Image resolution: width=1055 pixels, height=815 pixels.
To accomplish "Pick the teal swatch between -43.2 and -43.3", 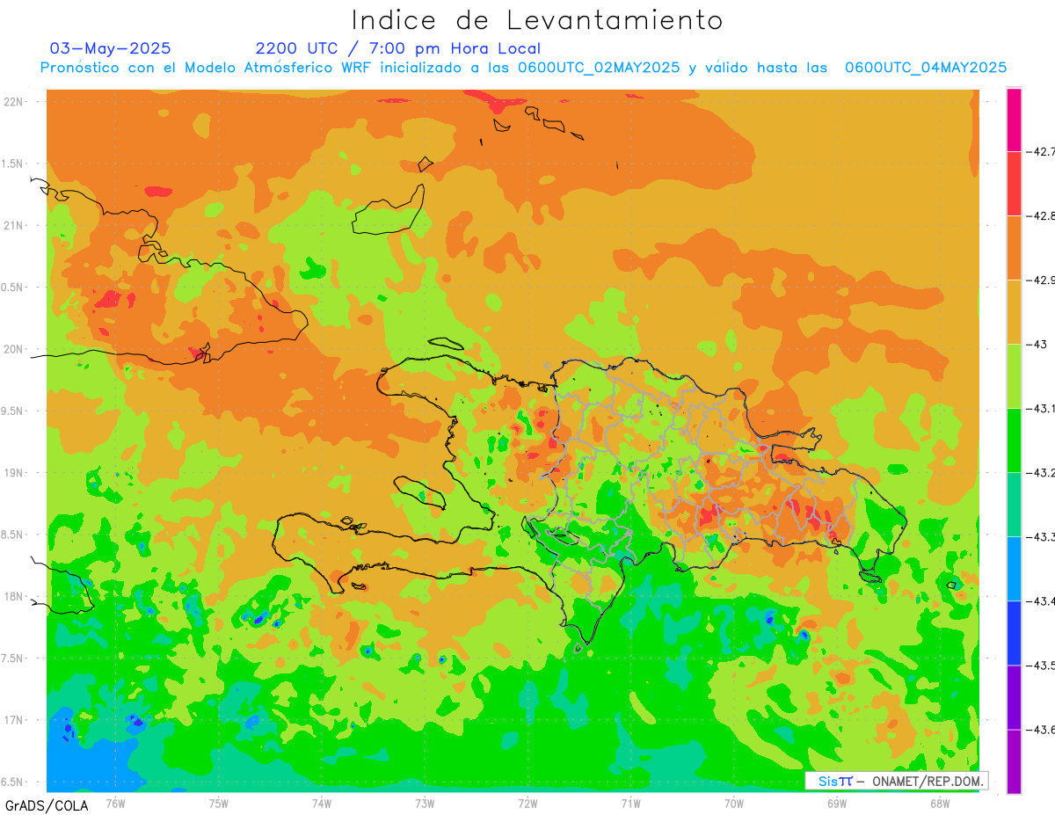I will point(1014,504).
